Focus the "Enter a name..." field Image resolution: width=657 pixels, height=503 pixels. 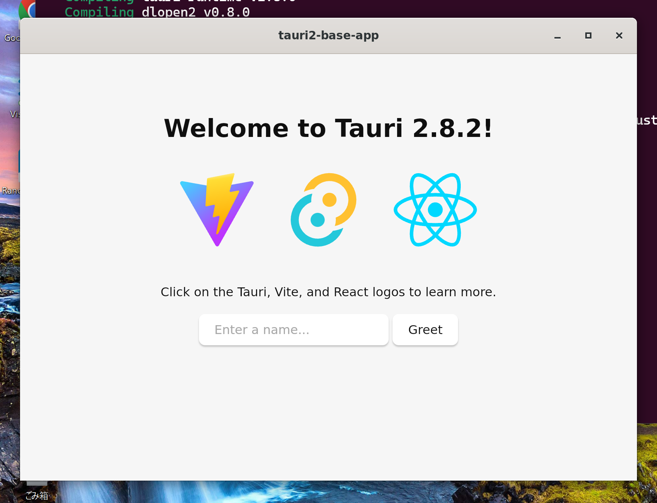294,330
